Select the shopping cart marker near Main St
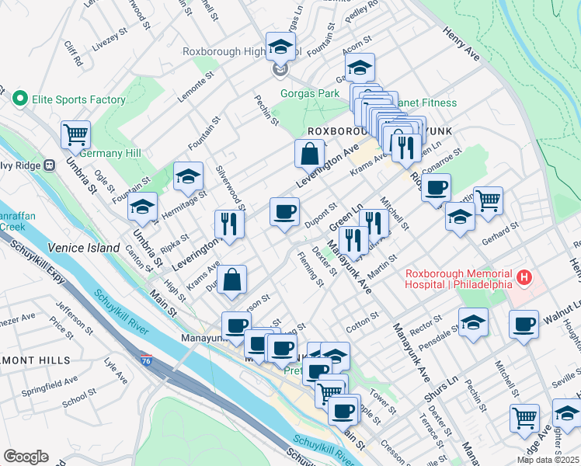The image size is (581, 466). [330, 392]
